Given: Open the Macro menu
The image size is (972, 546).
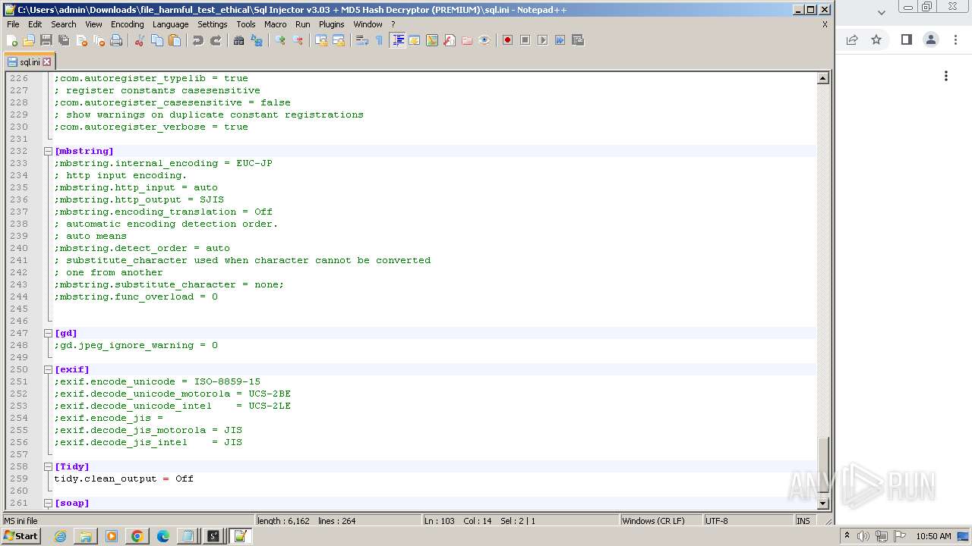Looking at the screenshot, I should click(275, 24).
